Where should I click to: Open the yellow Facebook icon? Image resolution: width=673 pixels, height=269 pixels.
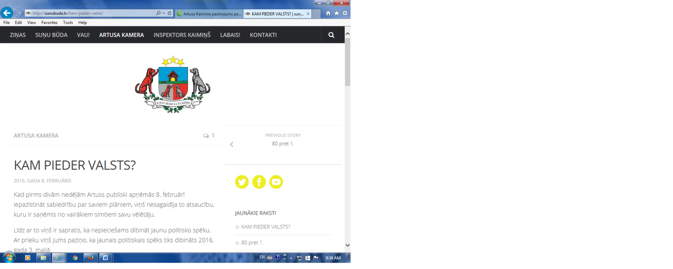(259, 182)
